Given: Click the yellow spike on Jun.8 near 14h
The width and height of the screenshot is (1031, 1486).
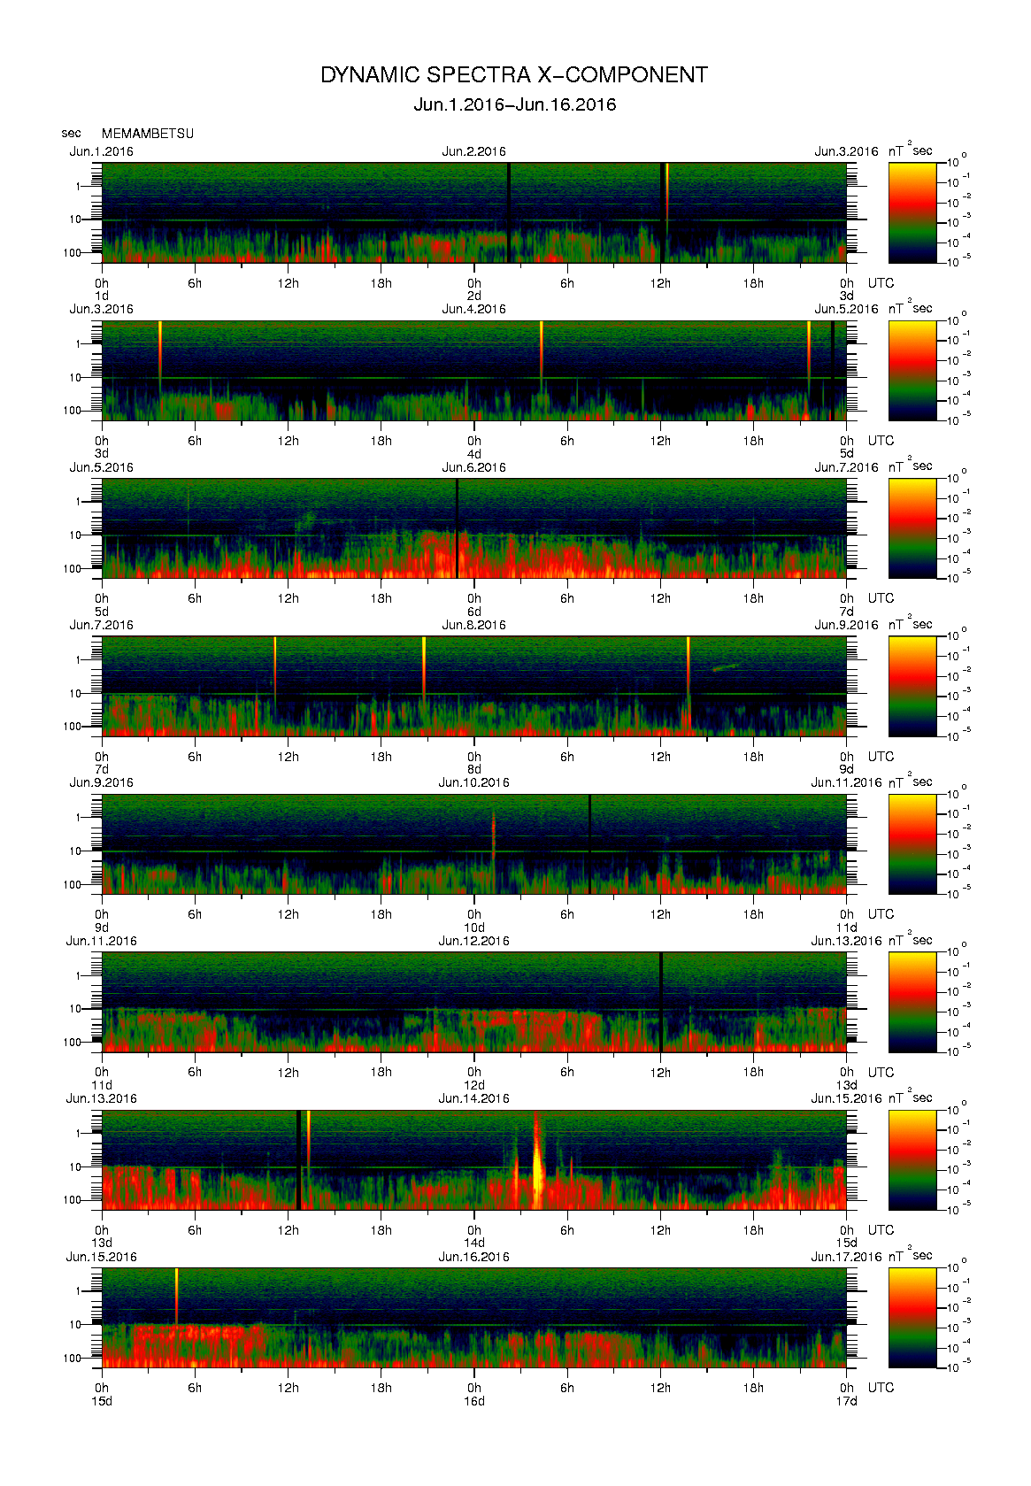Looking at the screenshot, I should point(688,673).
